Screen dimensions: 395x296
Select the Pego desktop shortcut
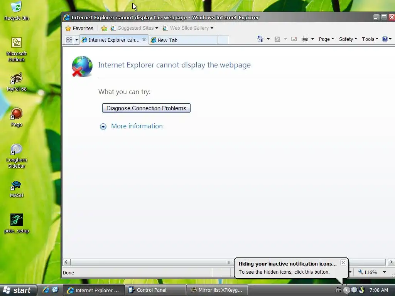tap(16, 117)
